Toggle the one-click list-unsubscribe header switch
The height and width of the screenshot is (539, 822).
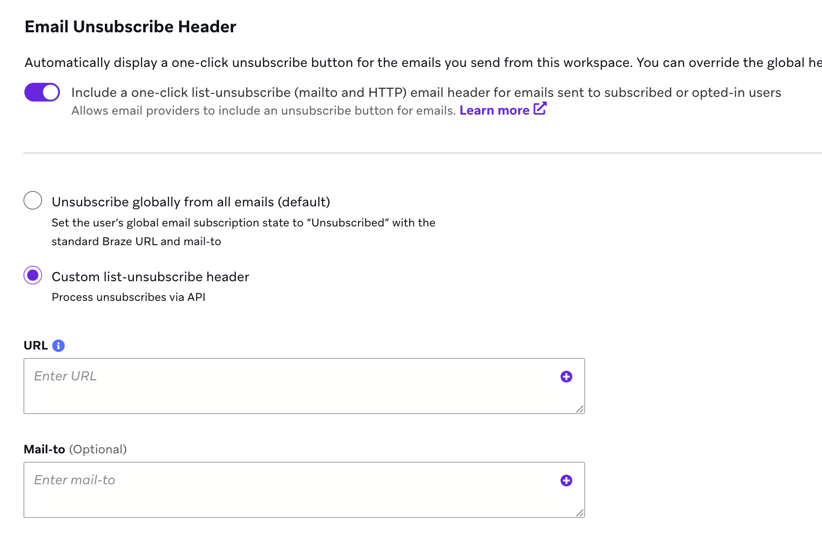(x=42, y=92)
